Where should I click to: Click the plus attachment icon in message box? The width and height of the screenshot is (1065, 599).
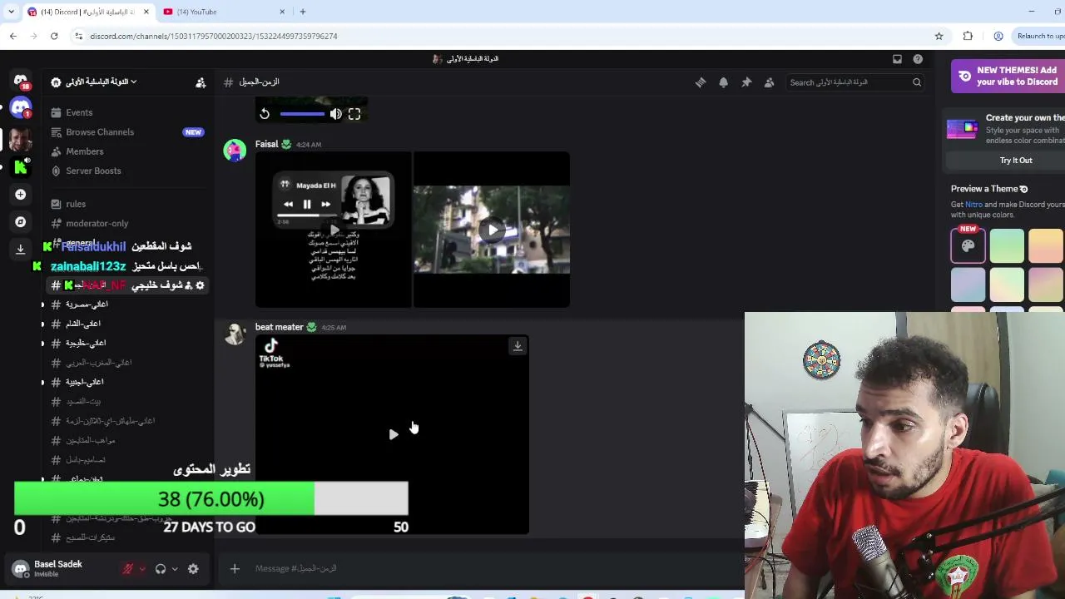coord(235,568)
